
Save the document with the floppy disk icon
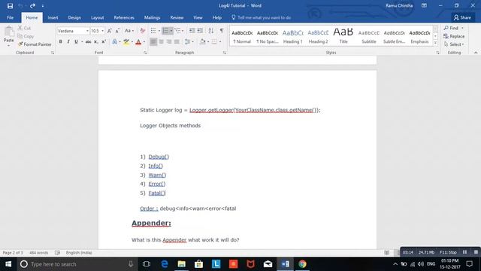coord(10,6)
